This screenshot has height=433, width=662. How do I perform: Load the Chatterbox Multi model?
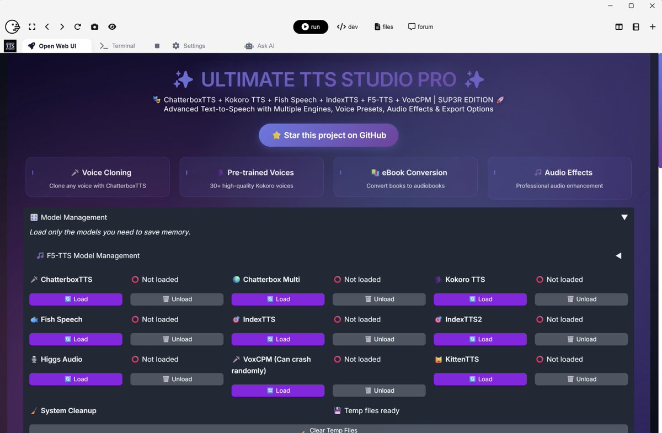click(278, 299)
